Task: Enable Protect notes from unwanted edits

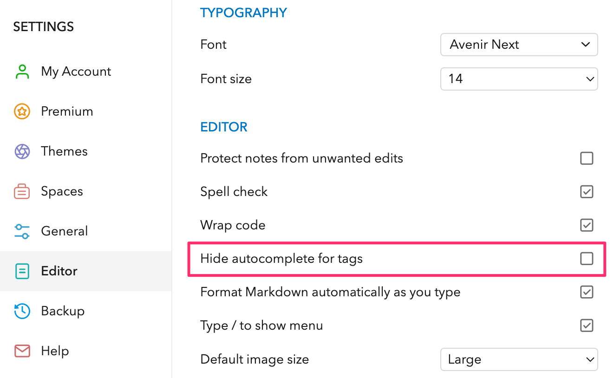Action: click(x=587, y=158)
